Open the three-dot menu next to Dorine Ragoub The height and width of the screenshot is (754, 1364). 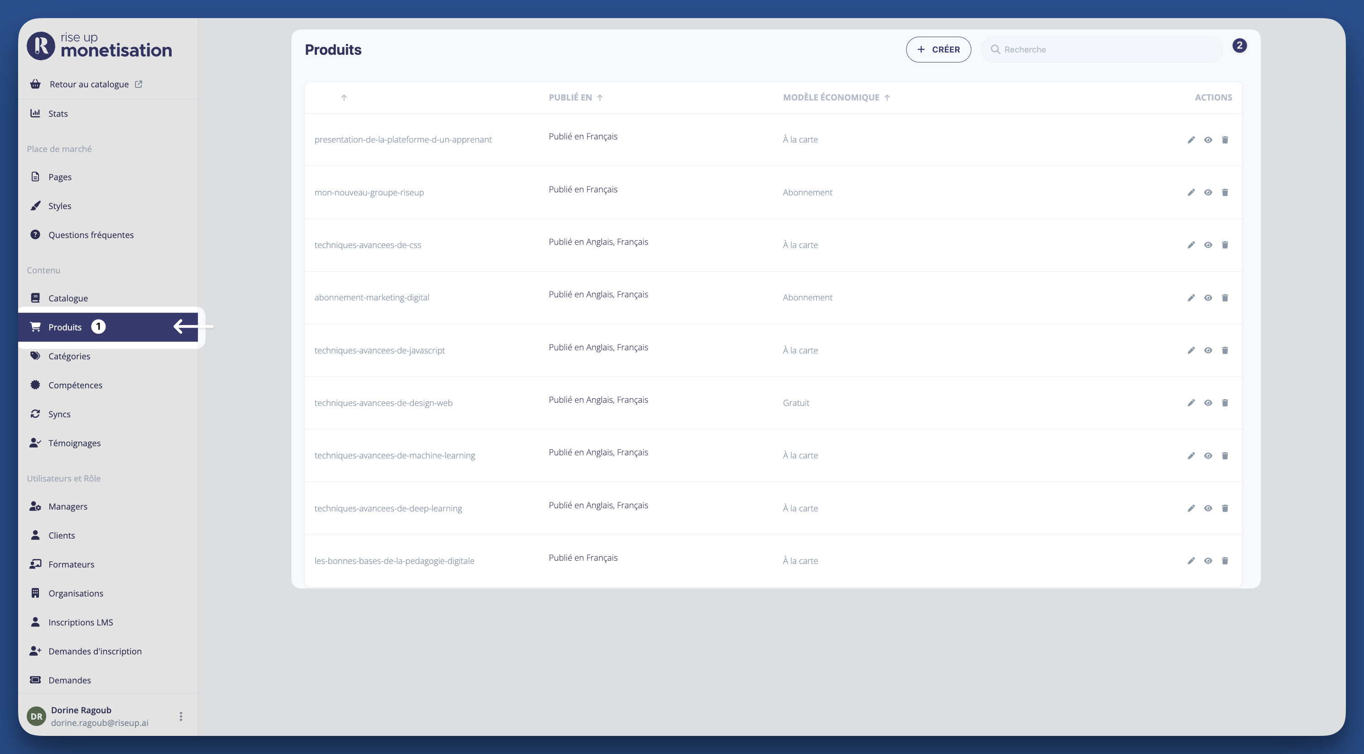click(x=181, y=716)
